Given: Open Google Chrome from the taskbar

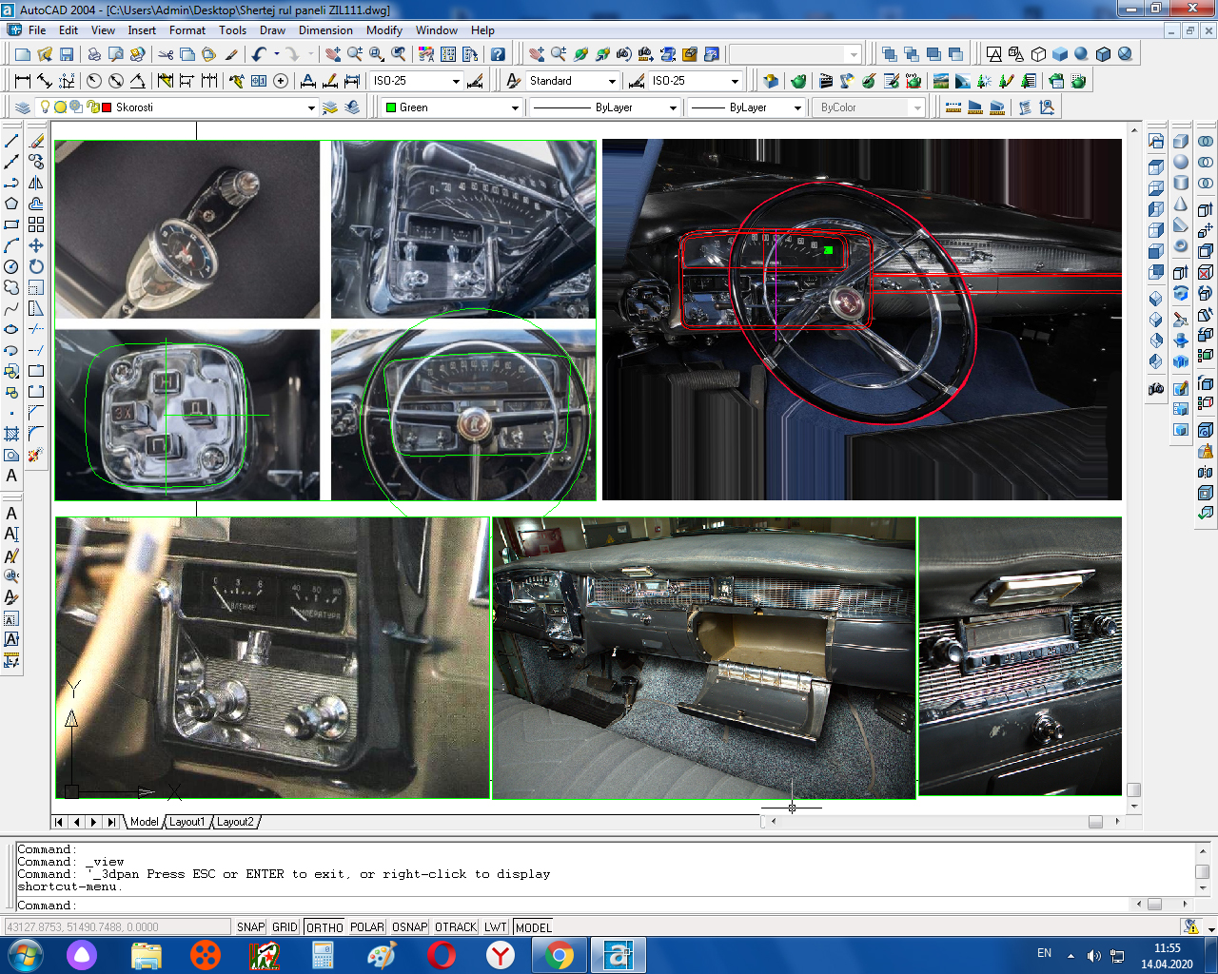Looking at the screenshot, I should [560, 955].
